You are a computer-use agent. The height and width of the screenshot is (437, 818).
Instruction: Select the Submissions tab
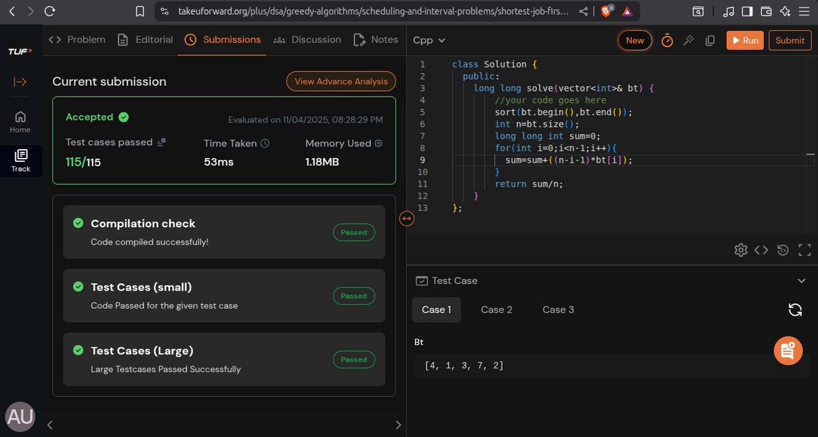[x=222, y=39]
